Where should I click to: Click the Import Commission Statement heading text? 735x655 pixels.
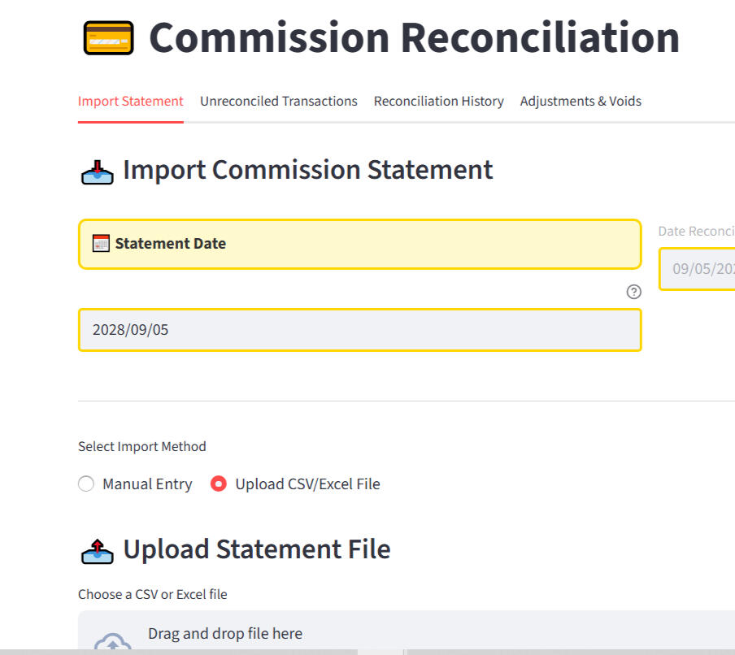(308, 170)
